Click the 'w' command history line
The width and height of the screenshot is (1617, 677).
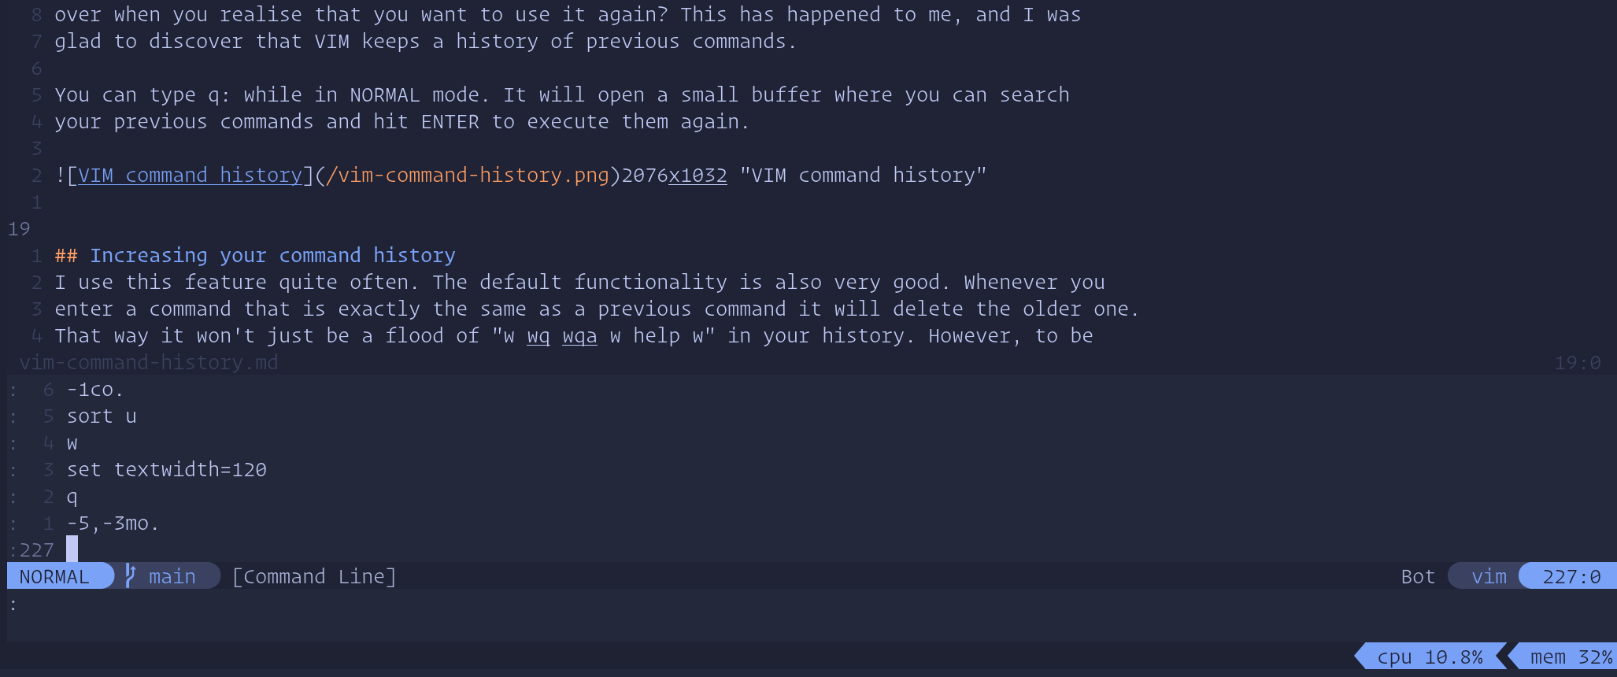tap(72, 442)
